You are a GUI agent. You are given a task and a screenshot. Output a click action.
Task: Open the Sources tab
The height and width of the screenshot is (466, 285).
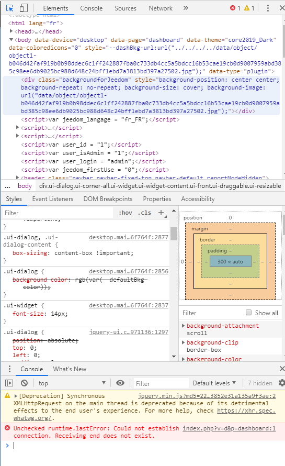(126, 8)
